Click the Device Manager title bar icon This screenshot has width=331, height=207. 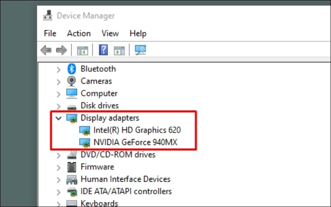(48, 15)
